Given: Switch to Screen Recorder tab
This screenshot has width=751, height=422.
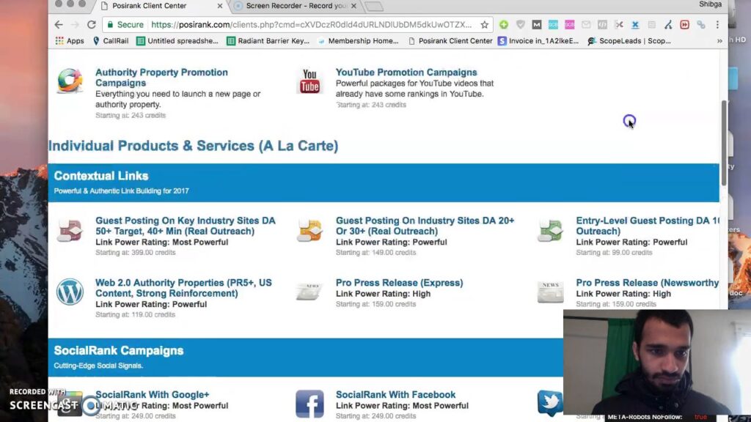Looking at the screenshot, I should pyautogui.click(x=296, y=6).
